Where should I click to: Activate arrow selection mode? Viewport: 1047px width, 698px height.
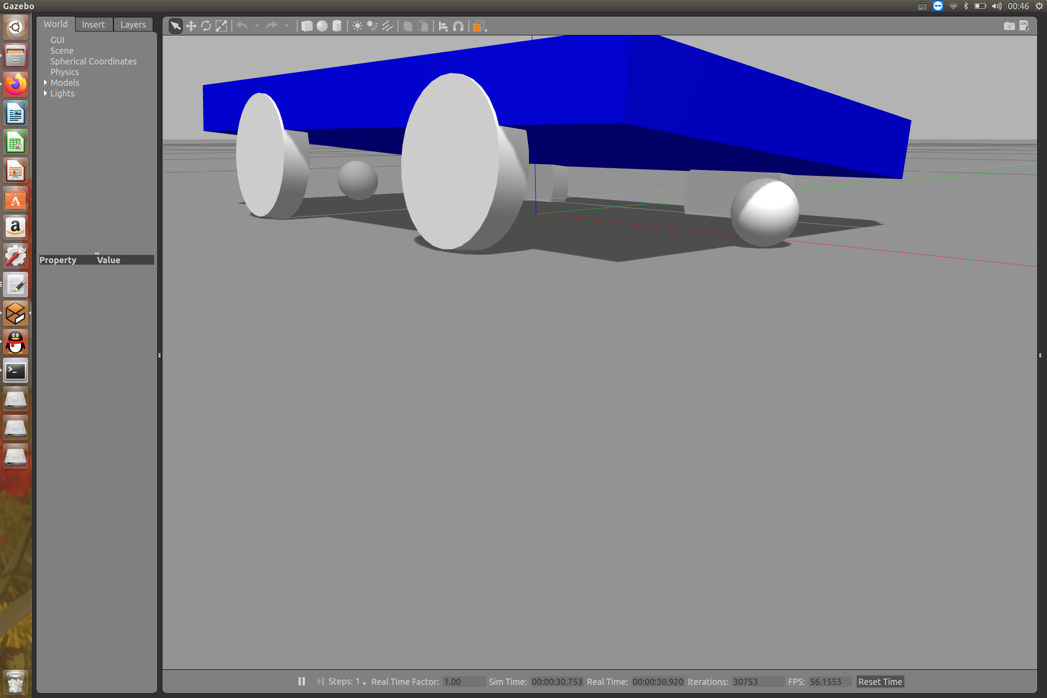175,26
